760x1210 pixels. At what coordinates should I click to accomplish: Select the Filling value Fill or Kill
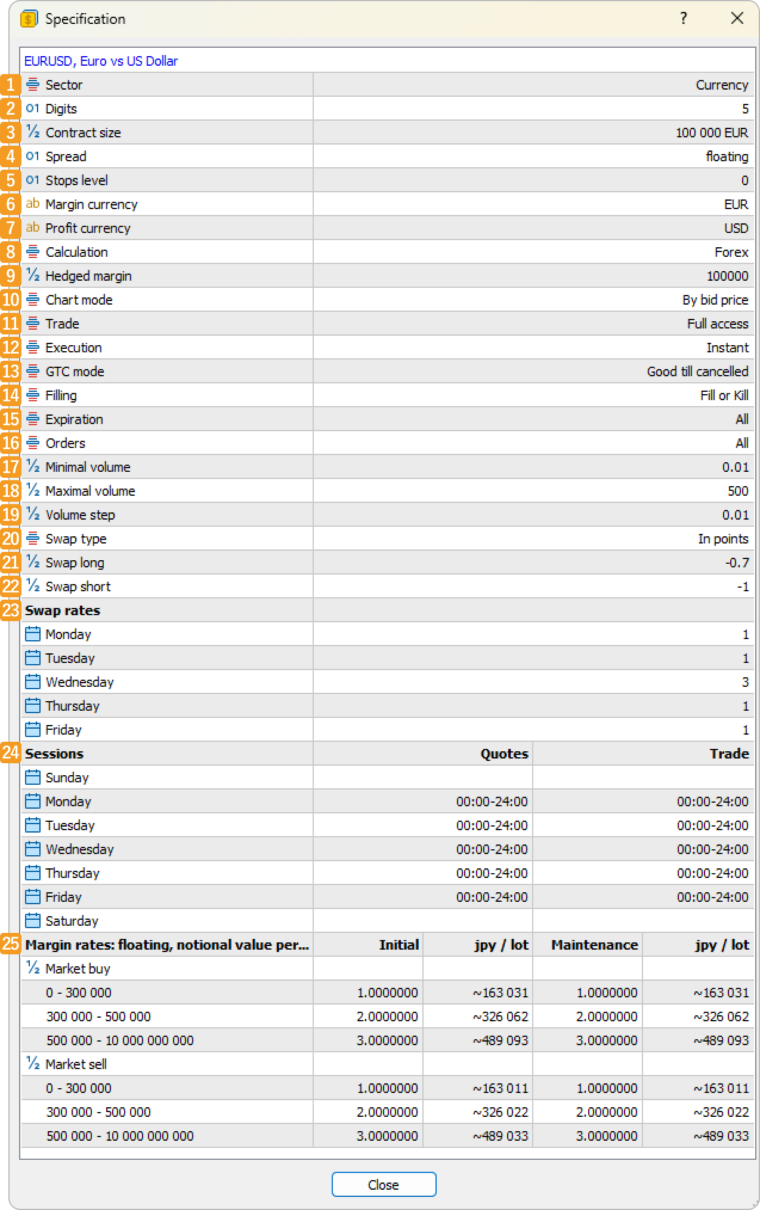(x=724, y=395)
